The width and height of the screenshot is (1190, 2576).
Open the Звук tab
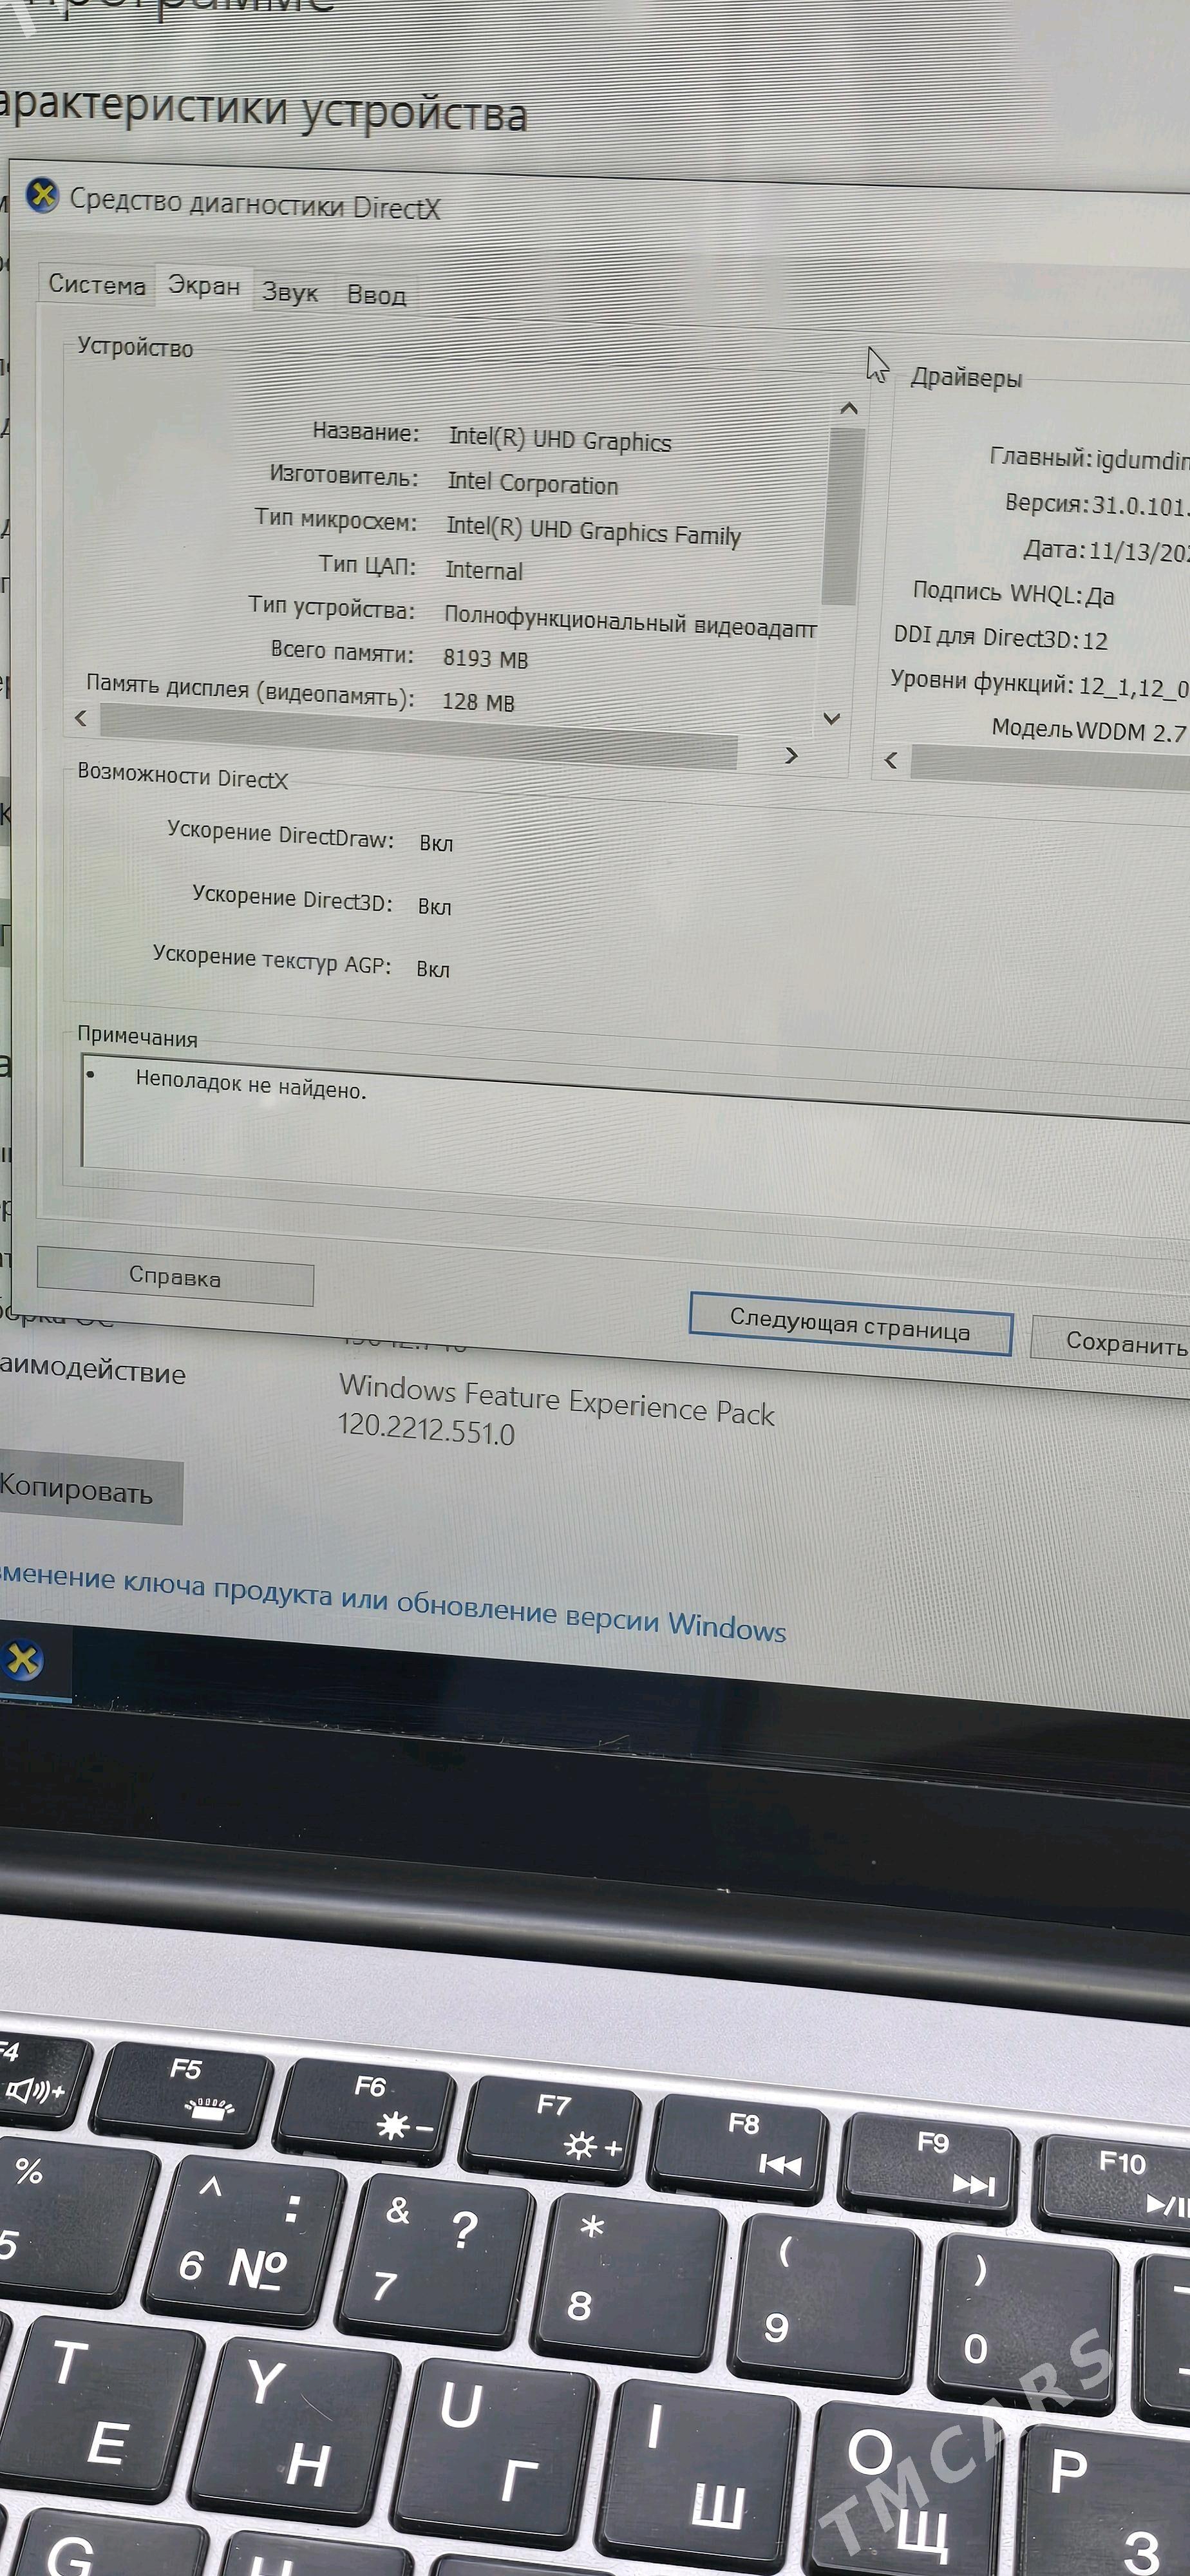[x=290, y=292]
